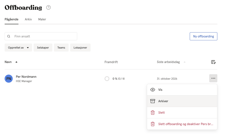Open the Arkiv tab
226x136 pixels.
(x=28, y=19)
